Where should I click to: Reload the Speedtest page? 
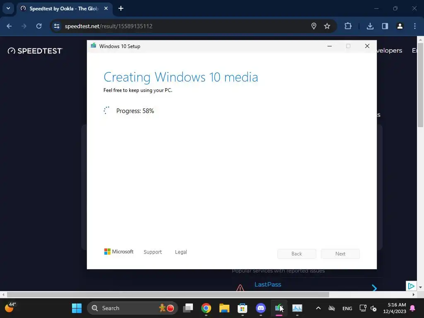point(39,26)
